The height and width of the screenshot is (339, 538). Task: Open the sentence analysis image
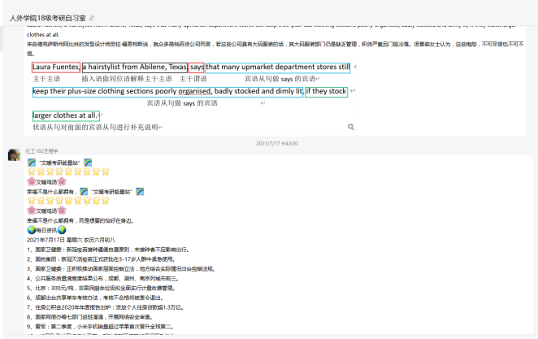[x=191, y=93]
